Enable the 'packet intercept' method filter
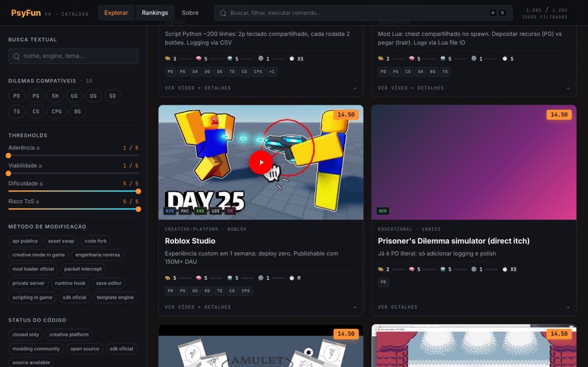The height and width of the screenshot is (367, 588). pyautogui.click(x=83, y=269)
